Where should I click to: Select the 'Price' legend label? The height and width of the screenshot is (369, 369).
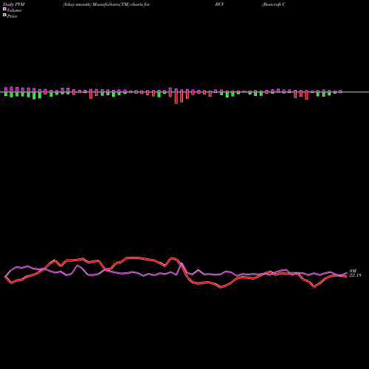12,16
